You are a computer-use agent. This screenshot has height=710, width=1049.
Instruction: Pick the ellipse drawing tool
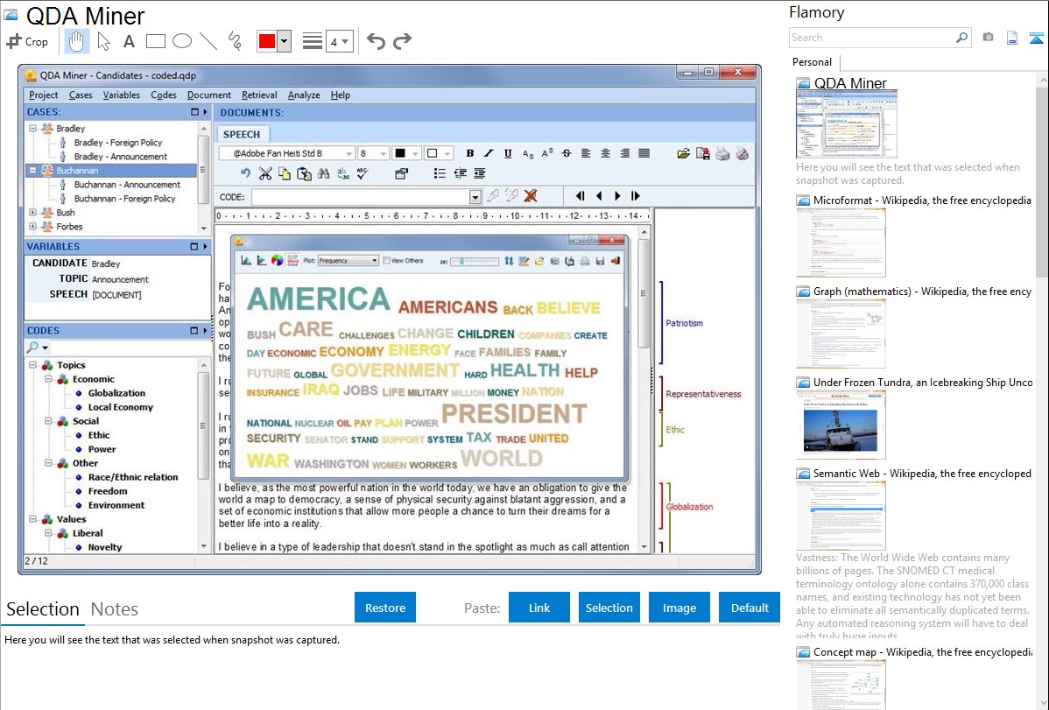click(182, 41)
